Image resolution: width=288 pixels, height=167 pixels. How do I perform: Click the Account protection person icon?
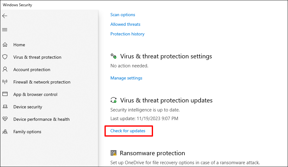5,70
